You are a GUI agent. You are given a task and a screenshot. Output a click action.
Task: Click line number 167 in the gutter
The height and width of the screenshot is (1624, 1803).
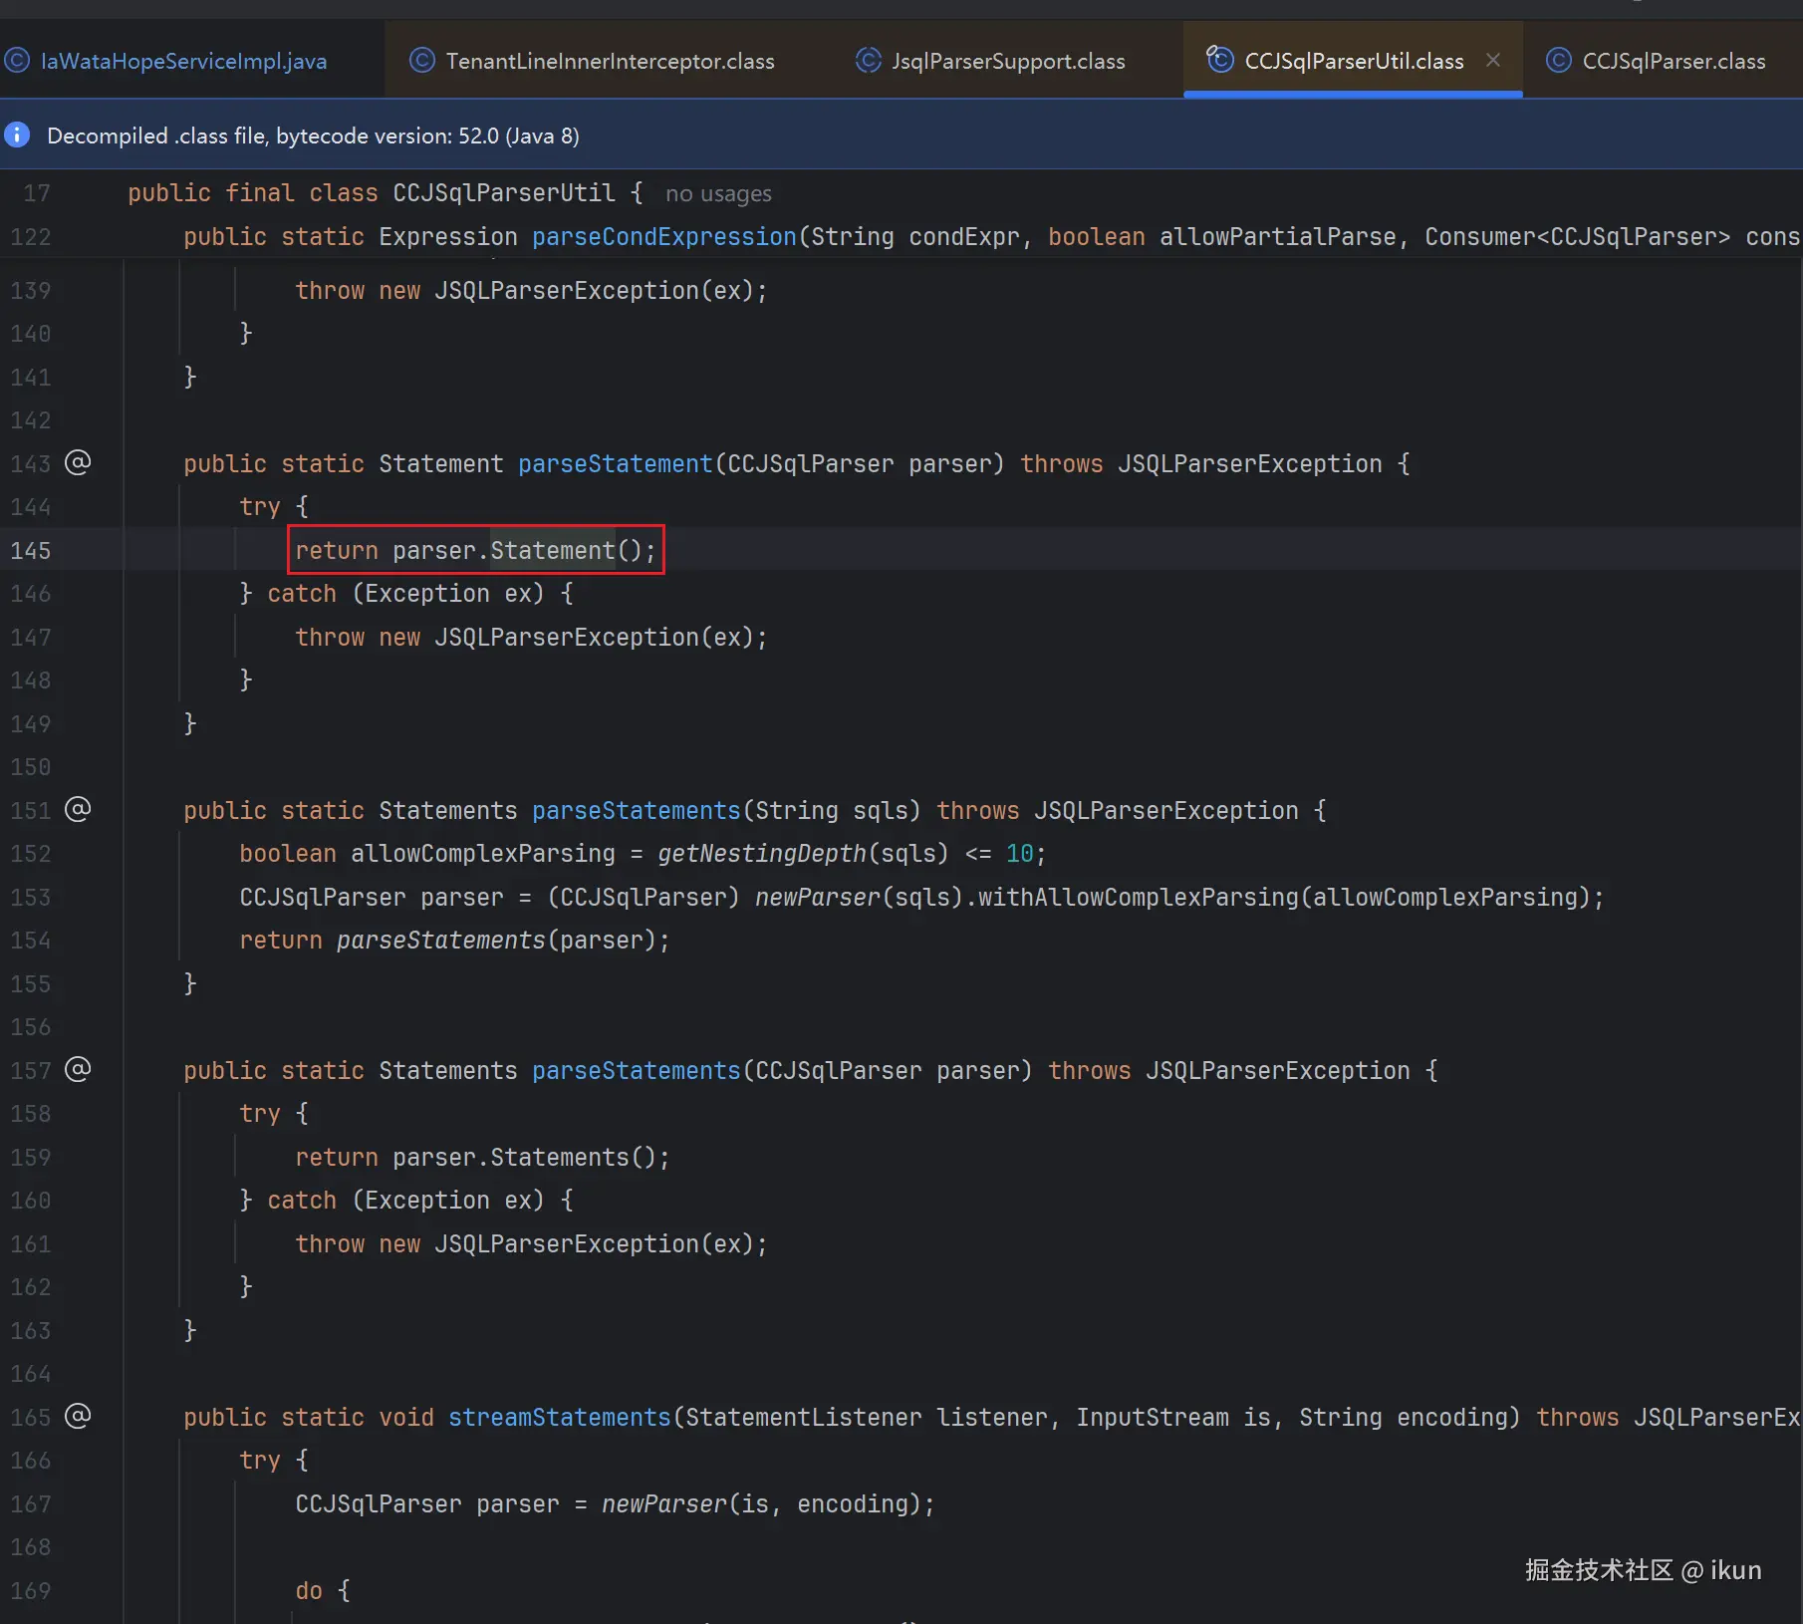pyautogui.click(x=31, y=1503)
